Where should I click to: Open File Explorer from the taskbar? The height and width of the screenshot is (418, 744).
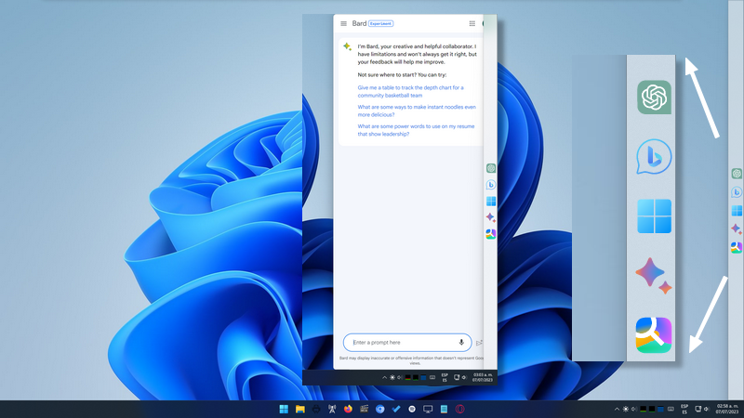click(299, 409)
